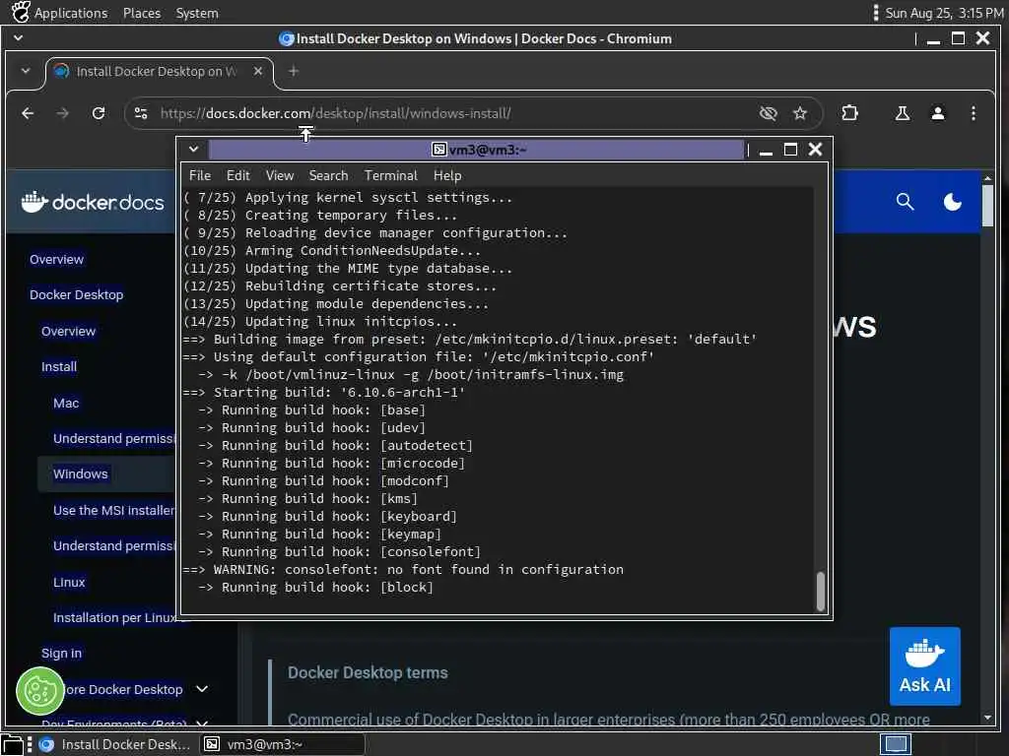Expand the Explore Docker Desktop section chevron

[x=202, y=688]
